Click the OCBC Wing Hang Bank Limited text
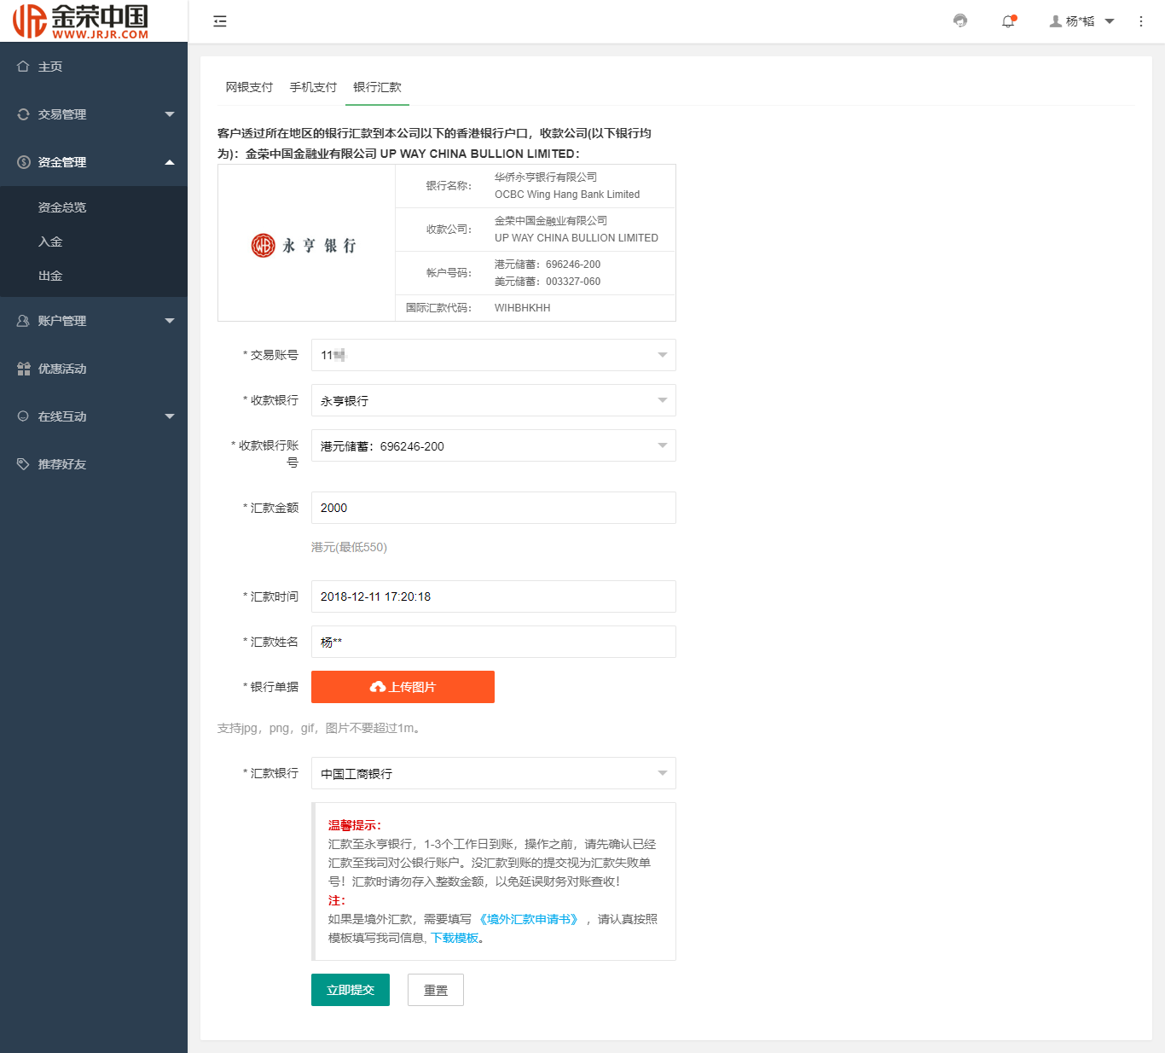 [x=567, y=195]
